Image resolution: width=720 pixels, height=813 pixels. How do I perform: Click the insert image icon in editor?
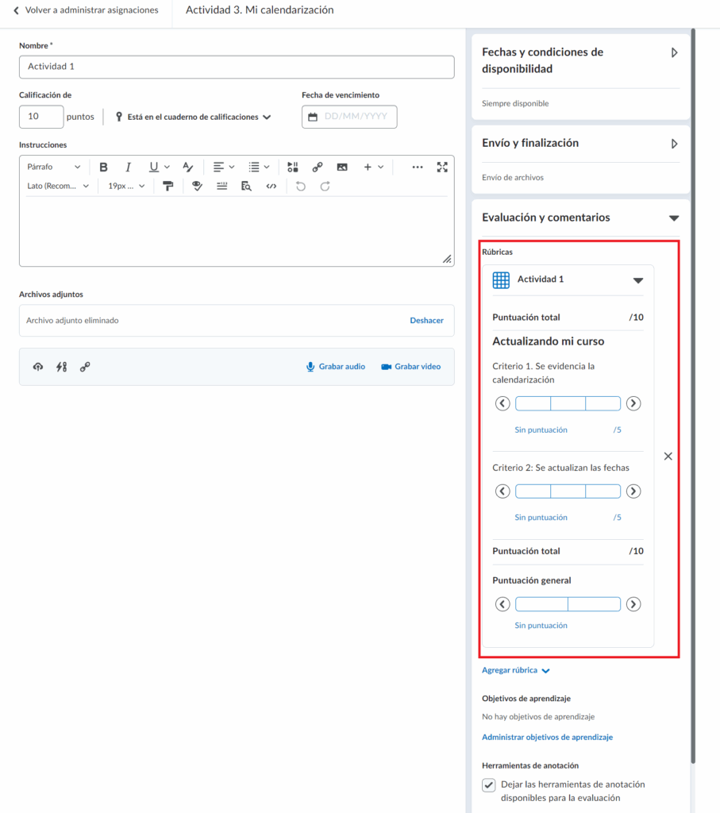pos(342,168)
